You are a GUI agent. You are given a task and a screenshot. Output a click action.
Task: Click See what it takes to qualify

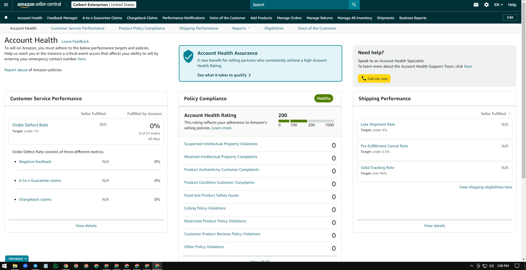[224, 75]
